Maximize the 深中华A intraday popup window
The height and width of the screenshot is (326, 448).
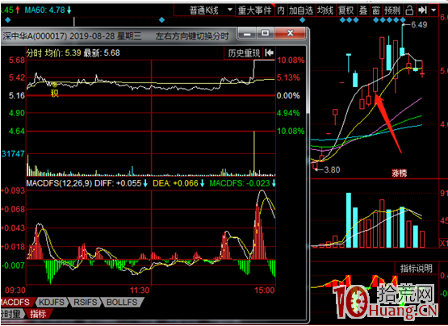(265, 33)
